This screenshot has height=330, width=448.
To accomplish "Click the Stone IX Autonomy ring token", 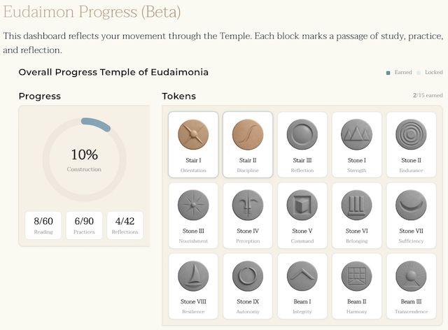I will pos(248,276).
